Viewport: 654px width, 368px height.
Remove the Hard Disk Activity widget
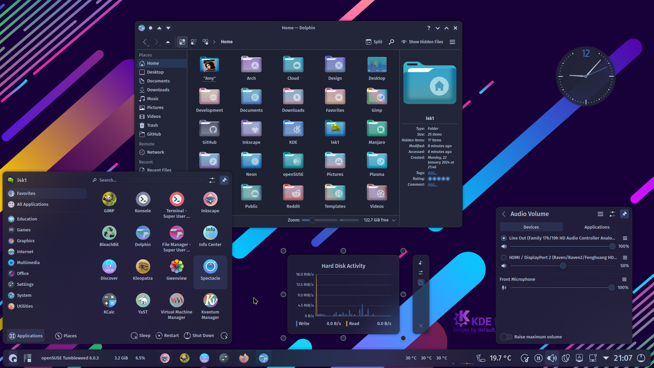[421, 326]
